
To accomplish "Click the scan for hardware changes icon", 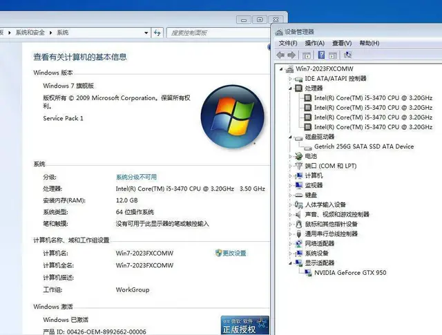I will 347,55.
